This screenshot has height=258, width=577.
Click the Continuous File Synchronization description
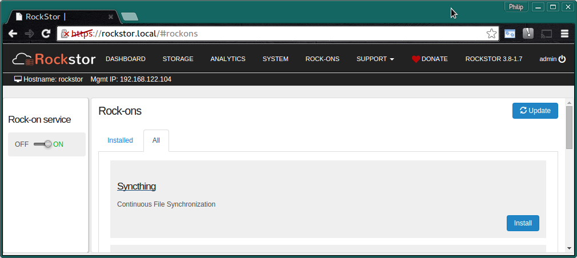166,204
